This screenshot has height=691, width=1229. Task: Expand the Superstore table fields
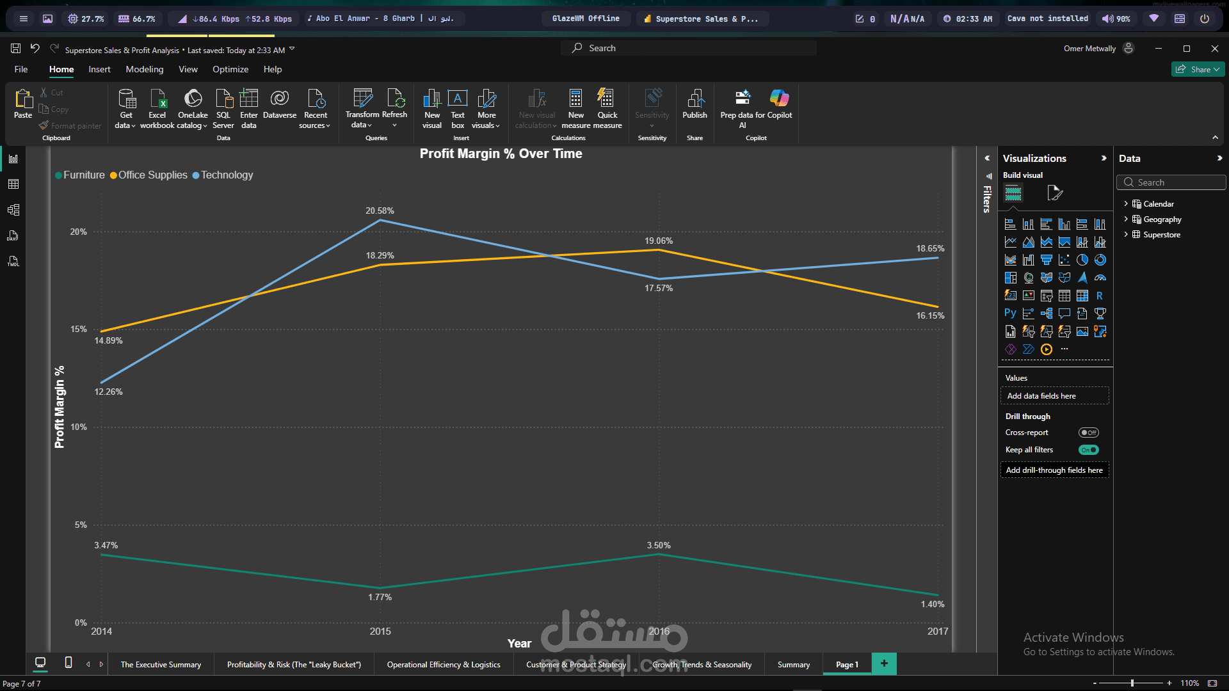coord(1126,234)
